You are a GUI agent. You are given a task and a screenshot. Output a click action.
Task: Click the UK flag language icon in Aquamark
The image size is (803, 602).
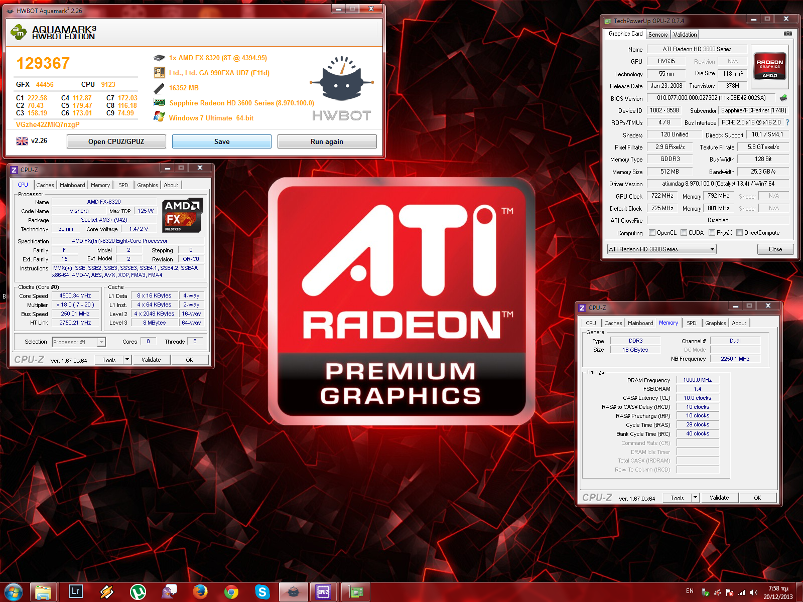[22, 141]
